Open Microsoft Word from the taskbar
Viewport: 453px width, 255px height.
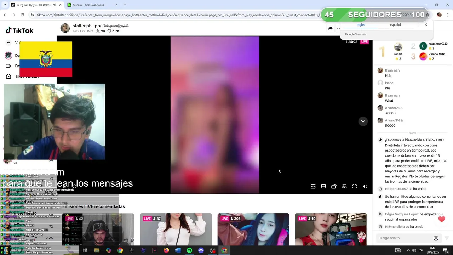[x=178, y=250]
